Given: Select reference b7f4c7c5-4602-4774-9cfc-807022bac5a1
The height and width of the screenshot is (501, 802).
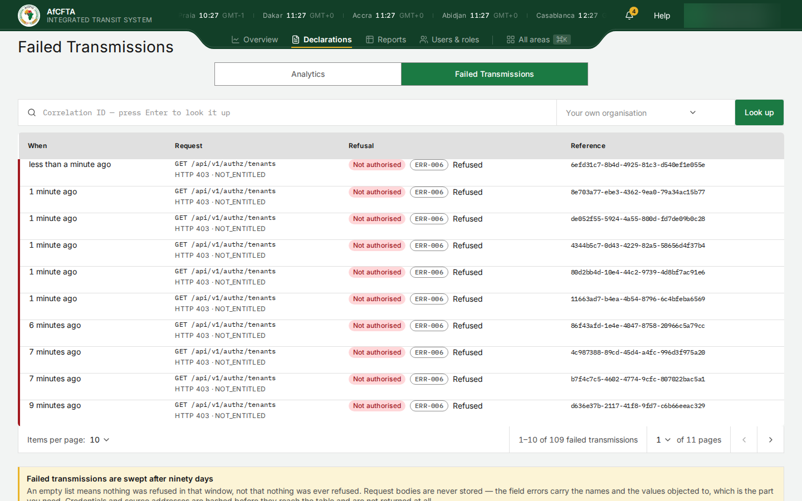Looking at the screenshot, I should (x=638, y=379).
